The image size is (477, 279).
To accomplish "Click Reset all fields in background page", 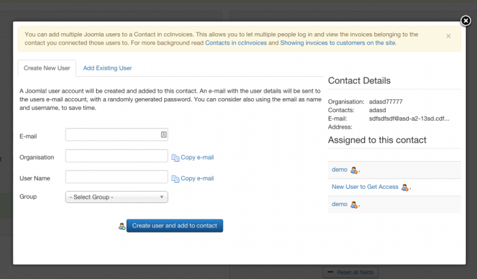I will (x=350, y=272).
